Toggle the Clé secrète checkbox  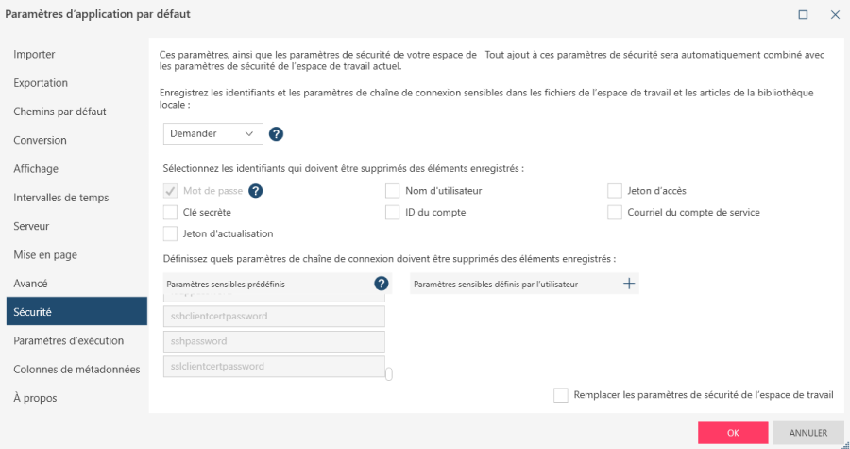pos(171,212)
